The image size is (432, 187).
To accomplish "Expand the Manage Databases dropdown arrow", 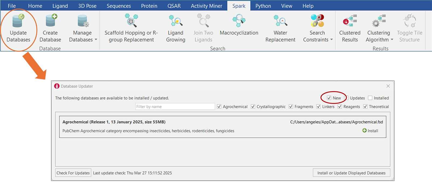I will (96, 40).
